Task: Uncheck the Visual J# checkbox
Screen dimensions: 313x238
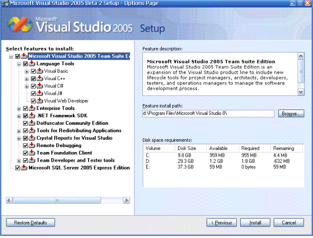Action: (x=33, y=93)
